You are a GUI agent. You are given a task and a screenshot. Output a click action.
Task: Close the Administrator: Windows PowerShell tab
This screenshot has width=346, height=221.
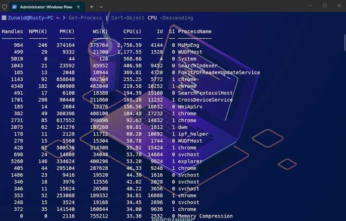[78, 7]
